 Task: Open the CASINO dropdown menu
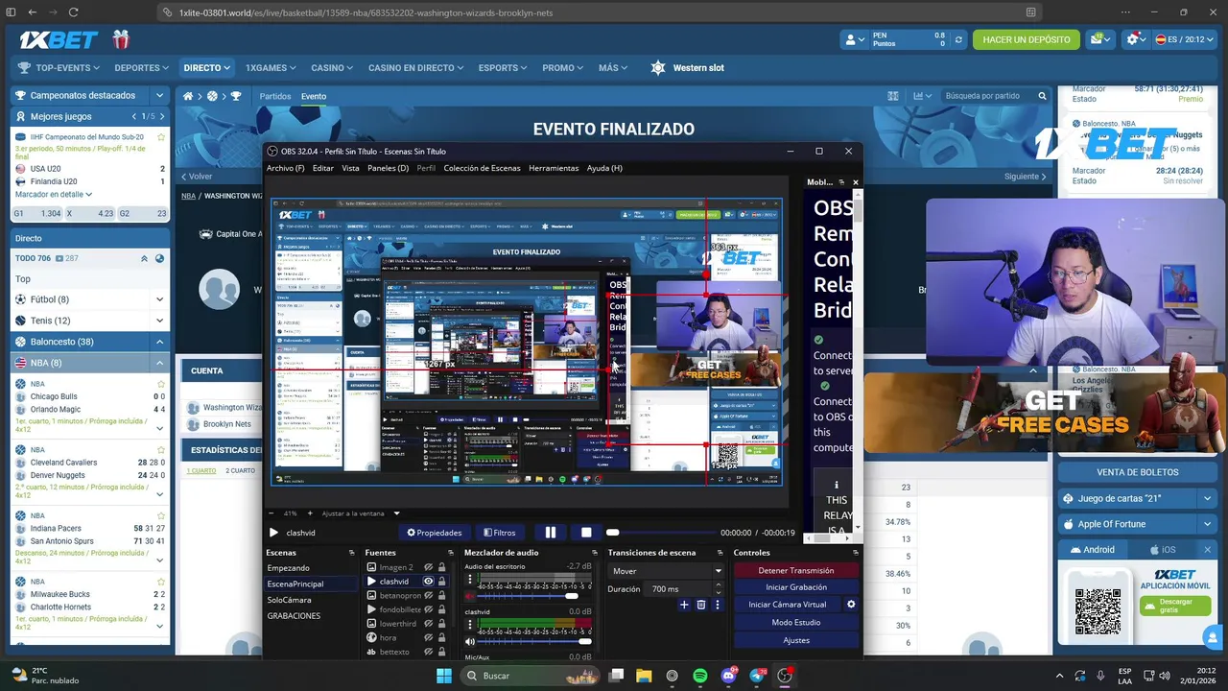332,68
